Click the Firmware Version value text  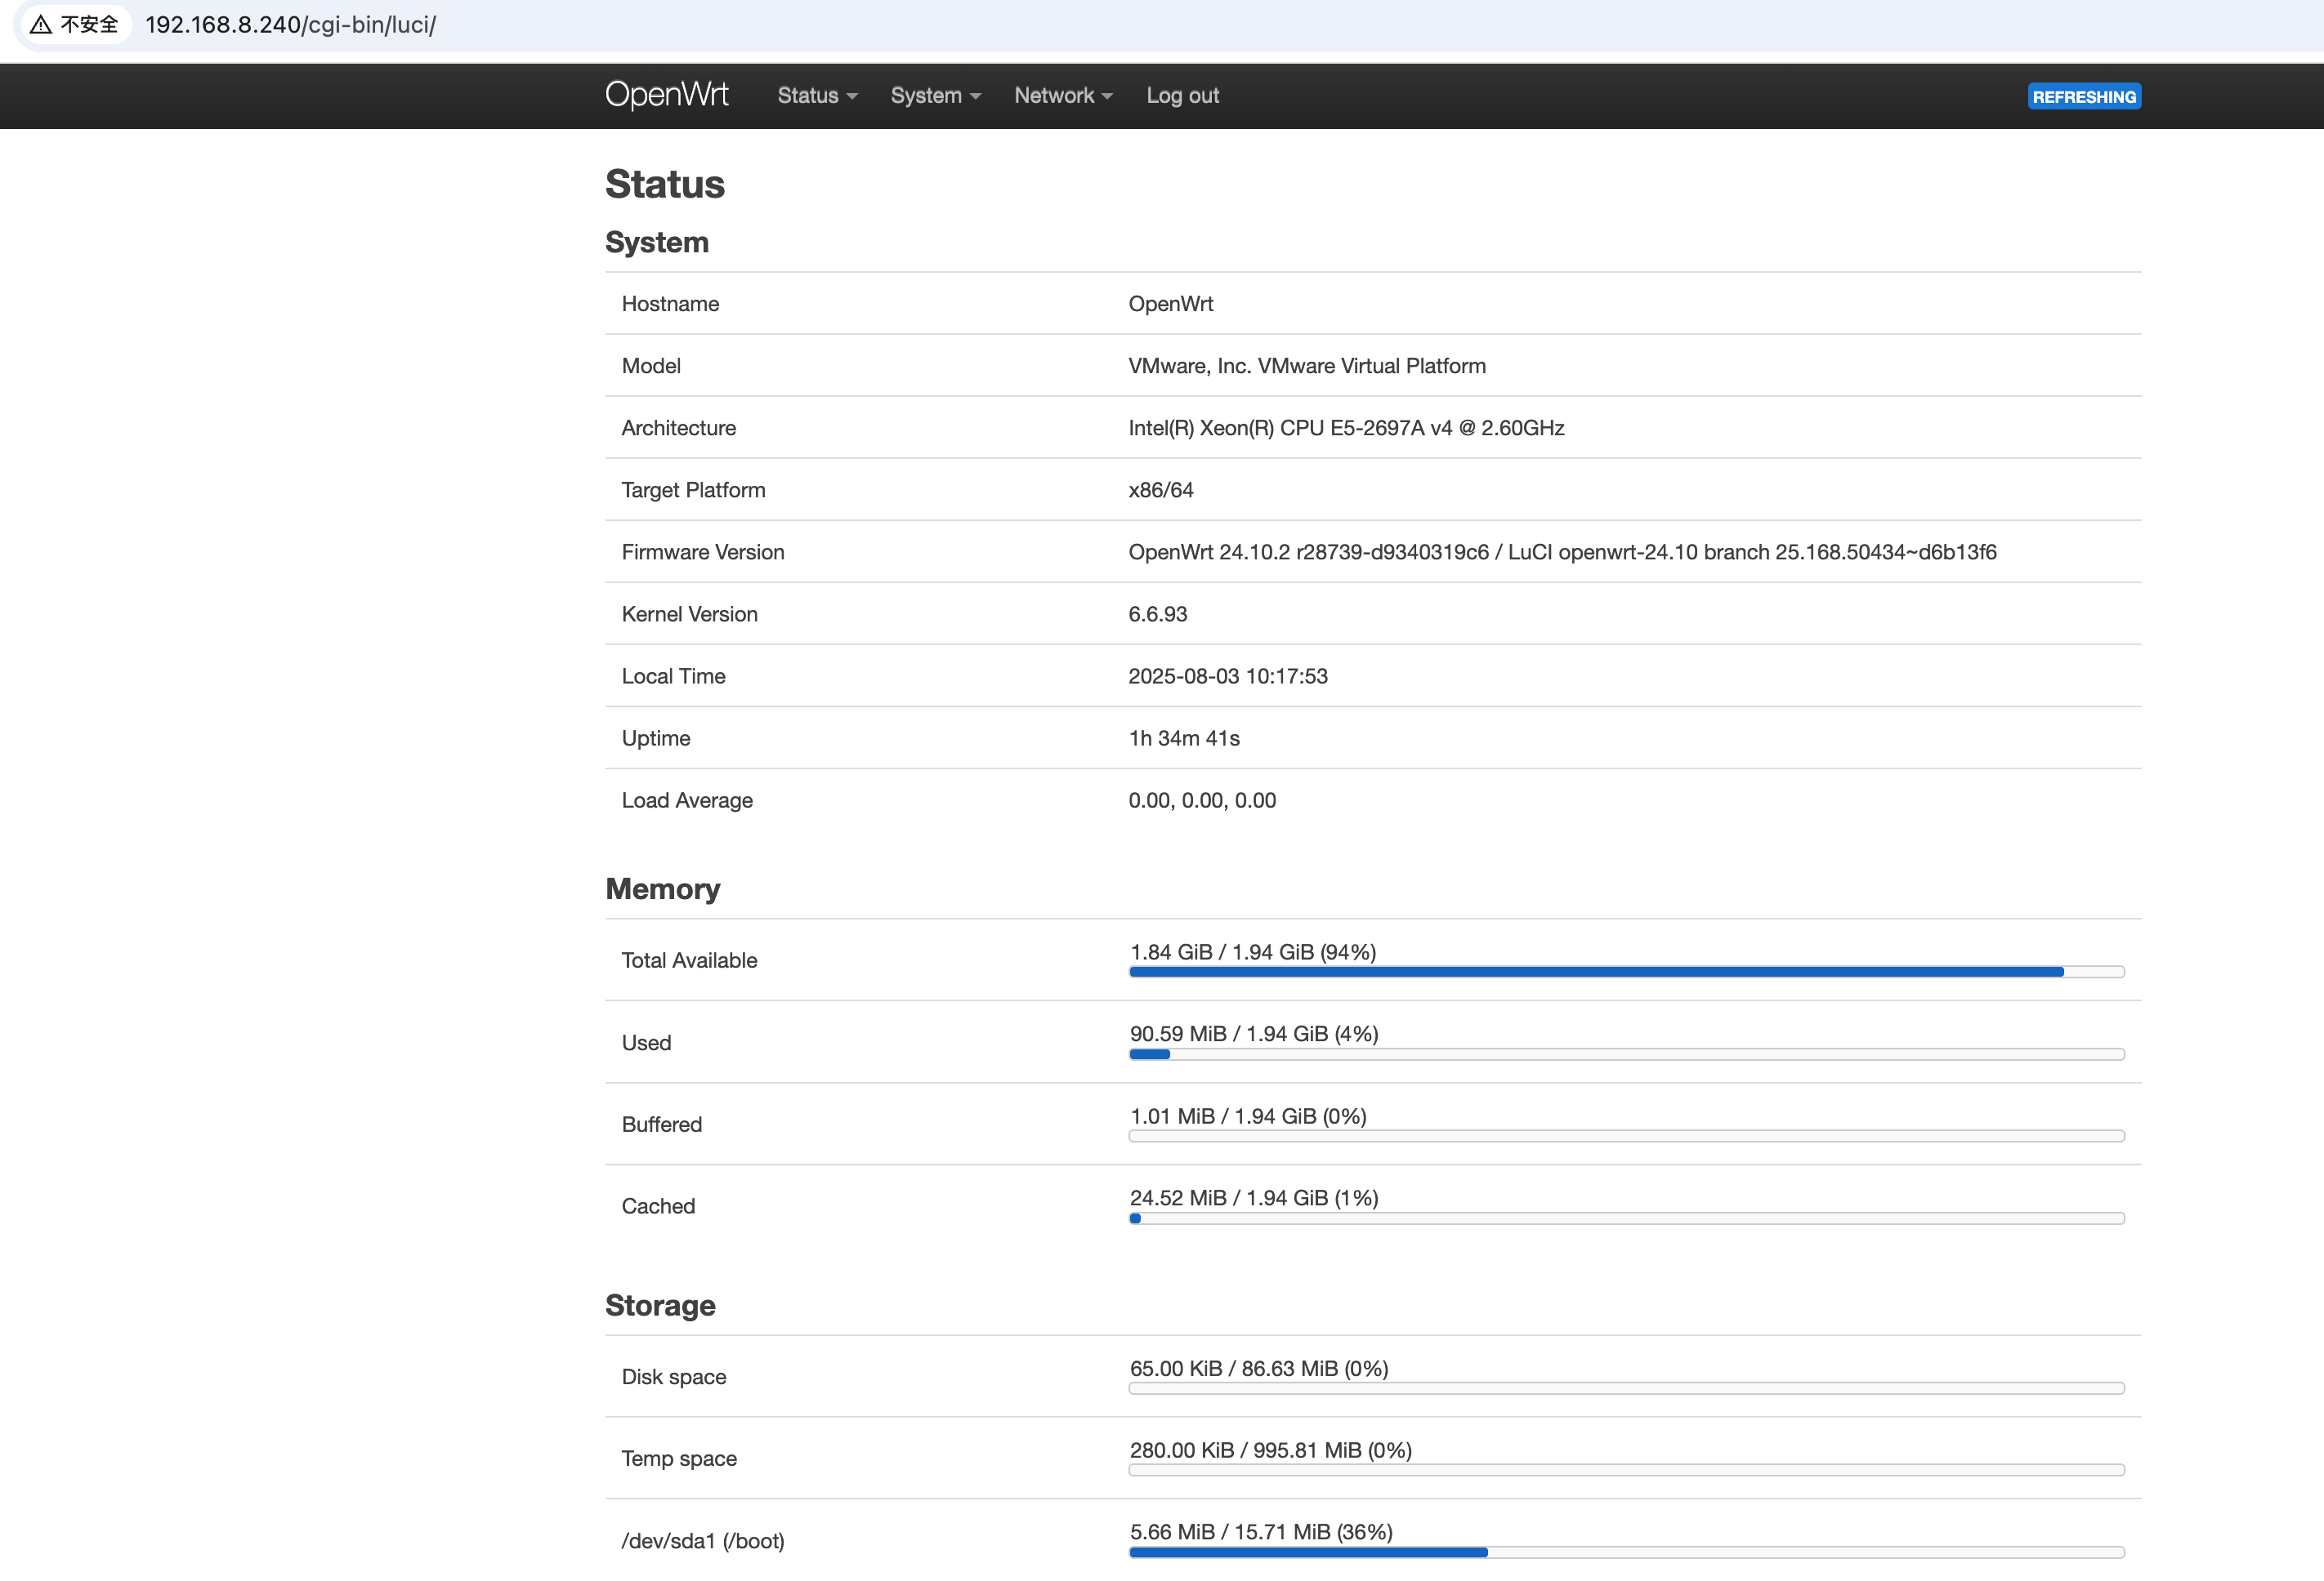1562,552
